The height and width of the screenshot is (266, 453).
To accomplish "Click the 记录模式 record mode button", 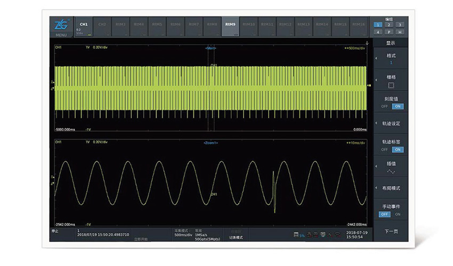I will click(236, 238).
